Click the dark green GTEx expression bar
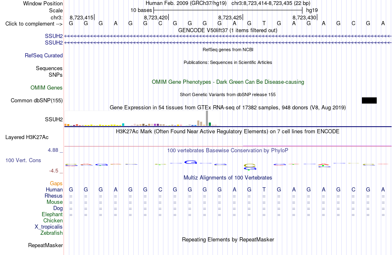The width and height of the screenshot is (392, 255). (x=210, y=124)
